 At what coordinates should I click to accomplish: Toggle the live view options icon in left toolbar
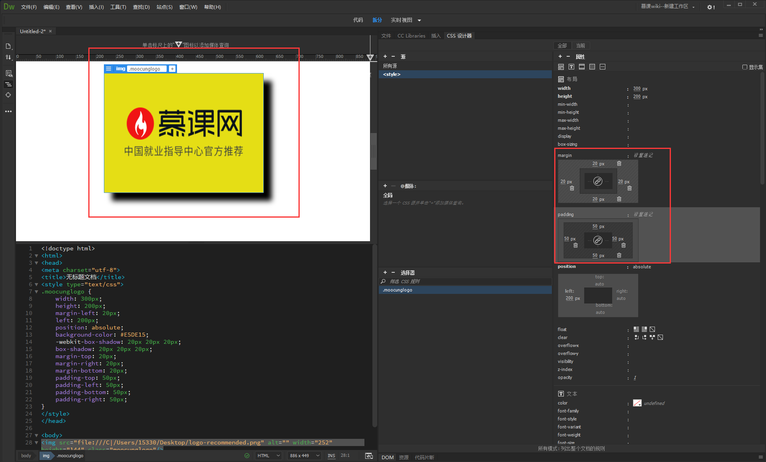tap(8, 73)
